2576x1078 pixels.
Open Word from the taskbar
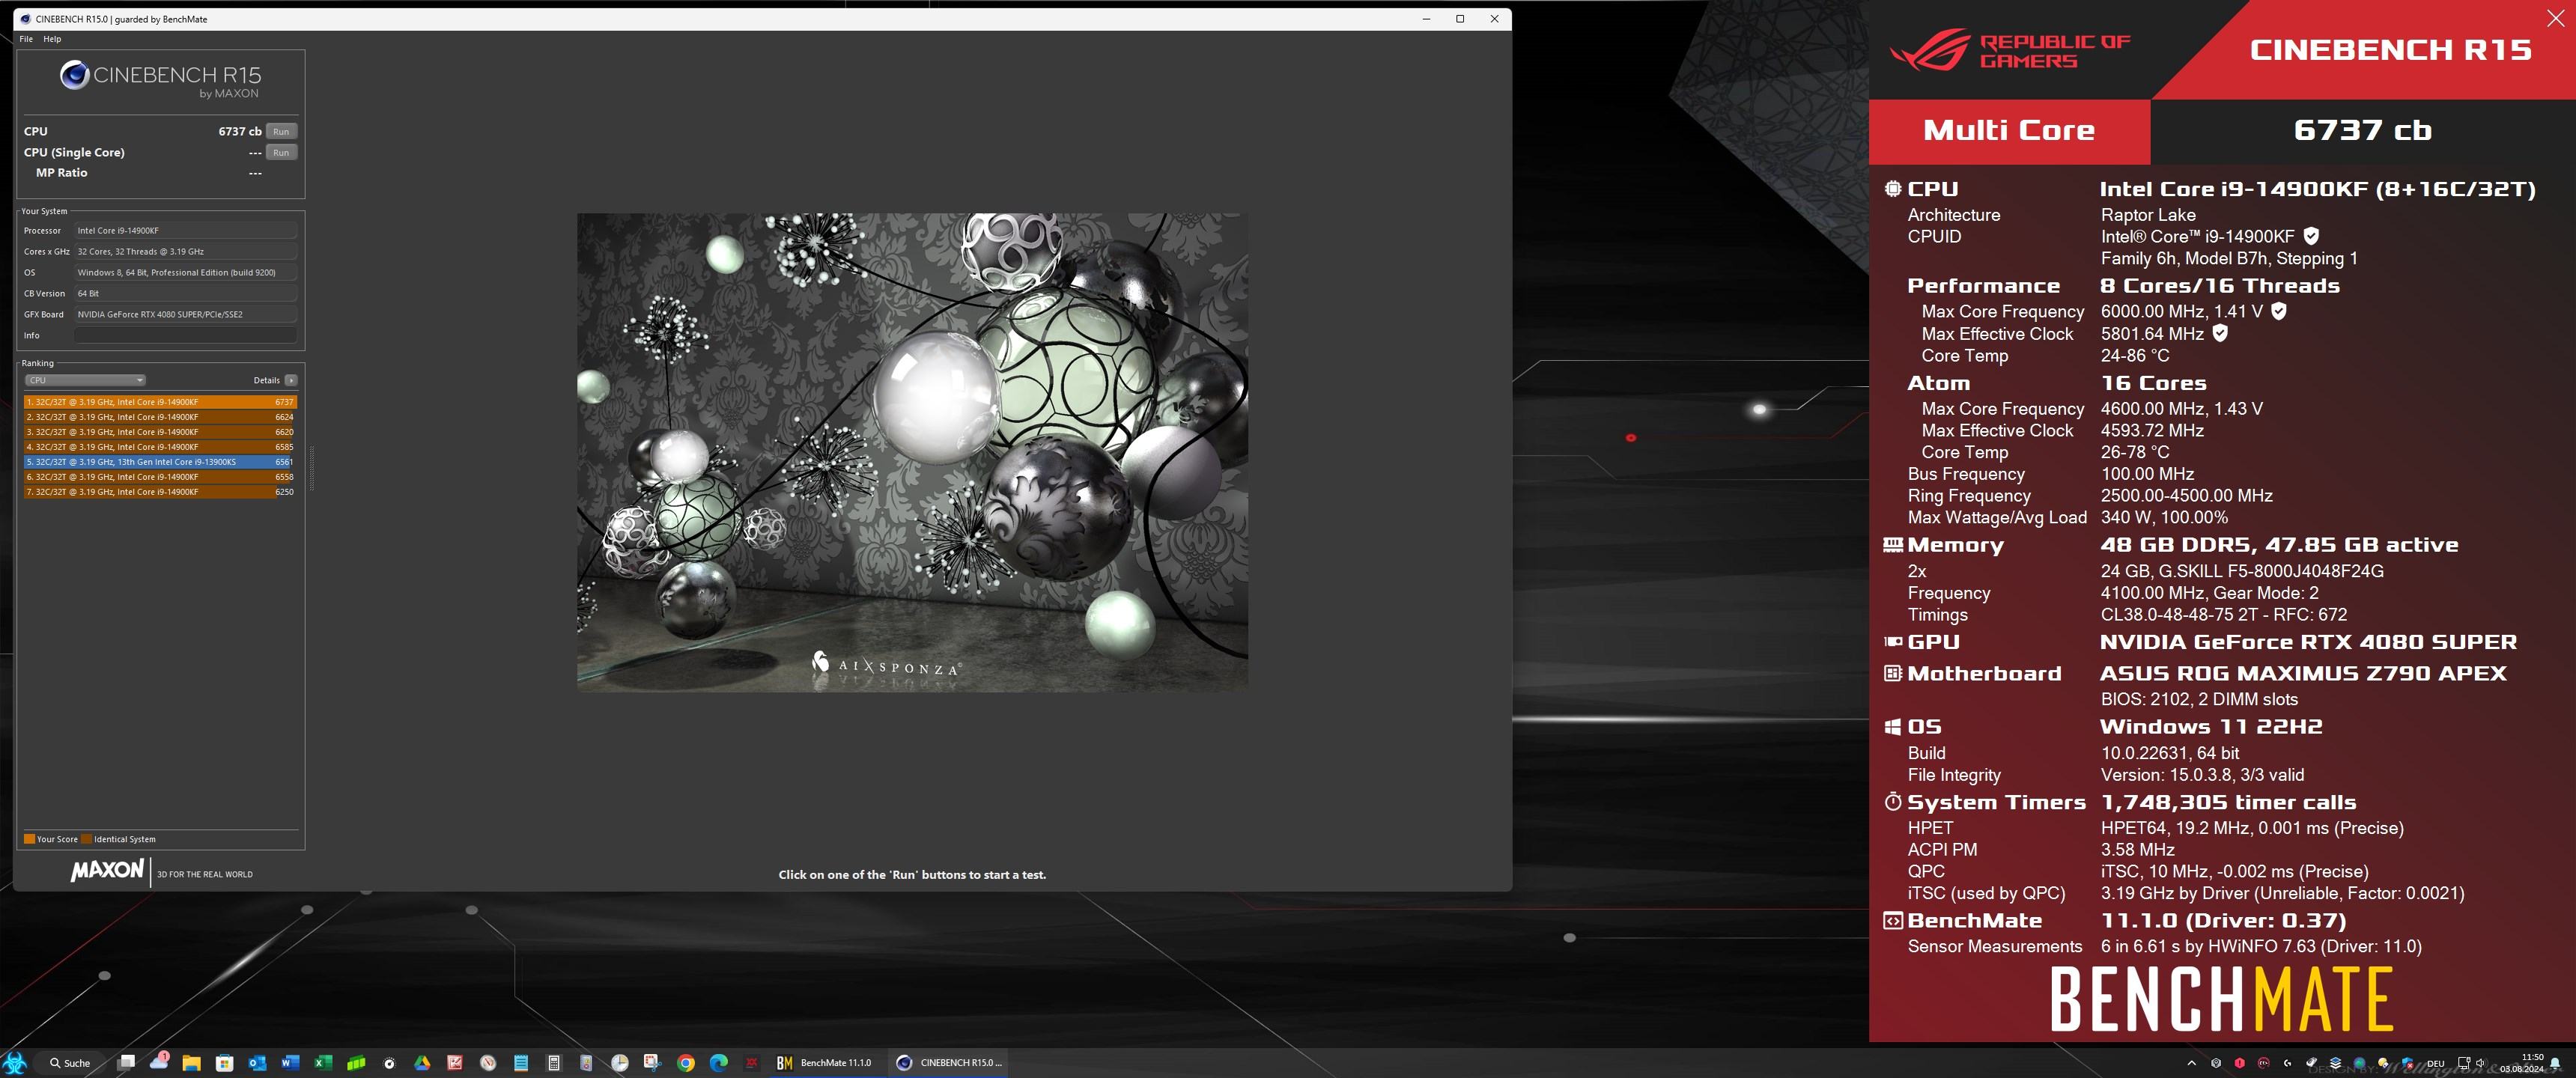[290, 1063]
